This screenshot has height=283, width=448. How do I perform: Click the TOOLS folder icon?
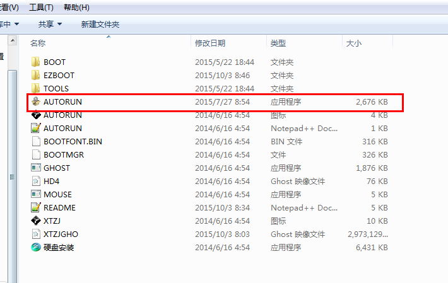(x=36, y=88)
